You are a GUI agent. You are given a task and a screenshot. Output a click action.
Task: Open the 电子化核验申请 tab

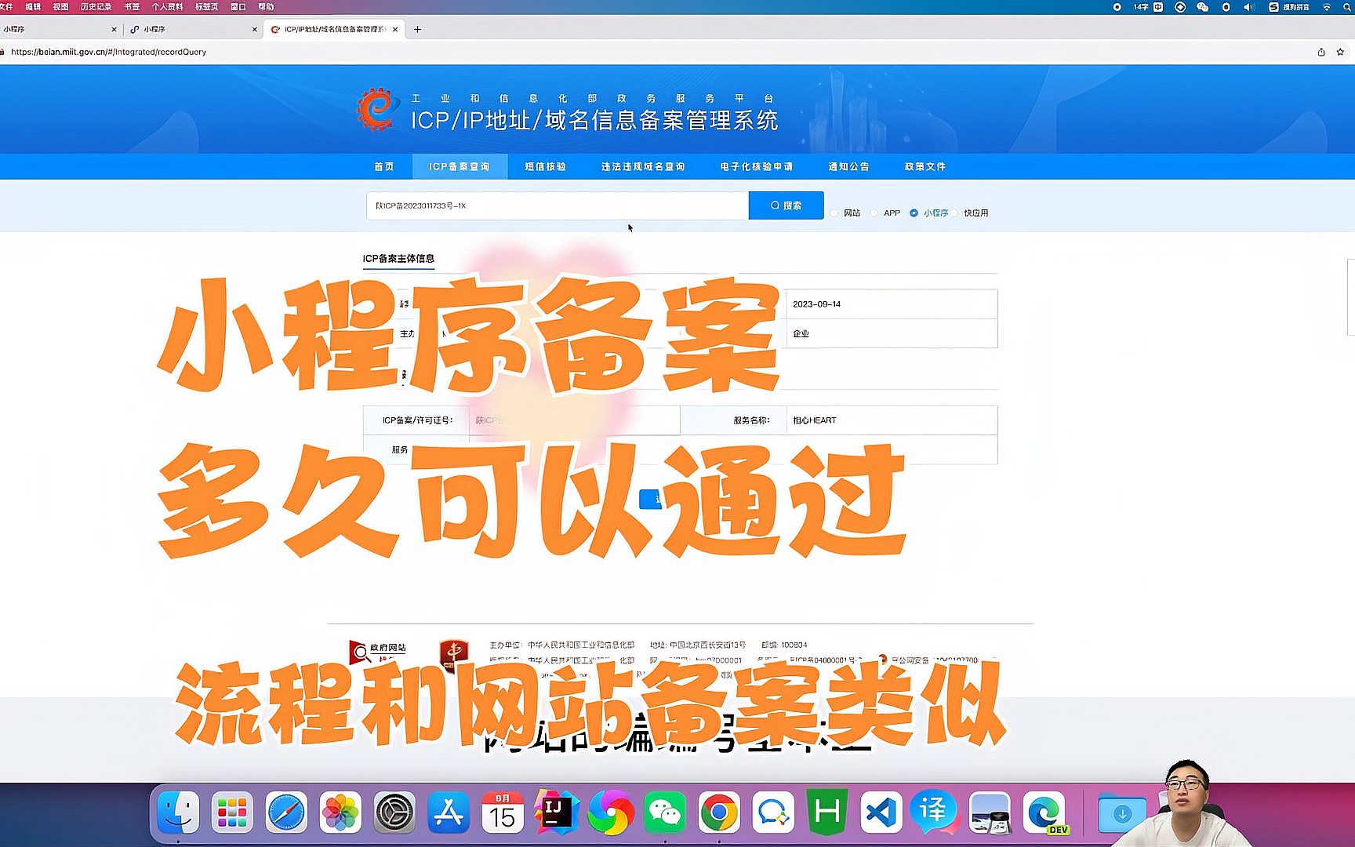757,166
